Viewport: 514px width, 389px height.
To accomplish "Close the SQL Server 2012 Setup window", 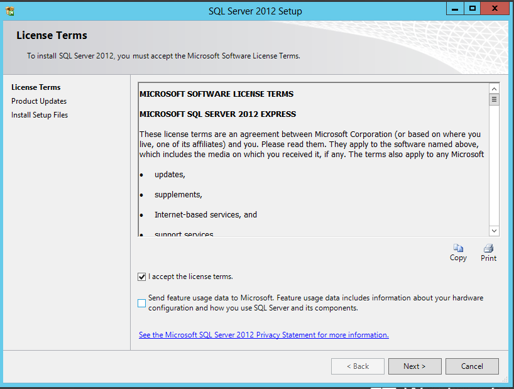I will (x=495, y=9).
